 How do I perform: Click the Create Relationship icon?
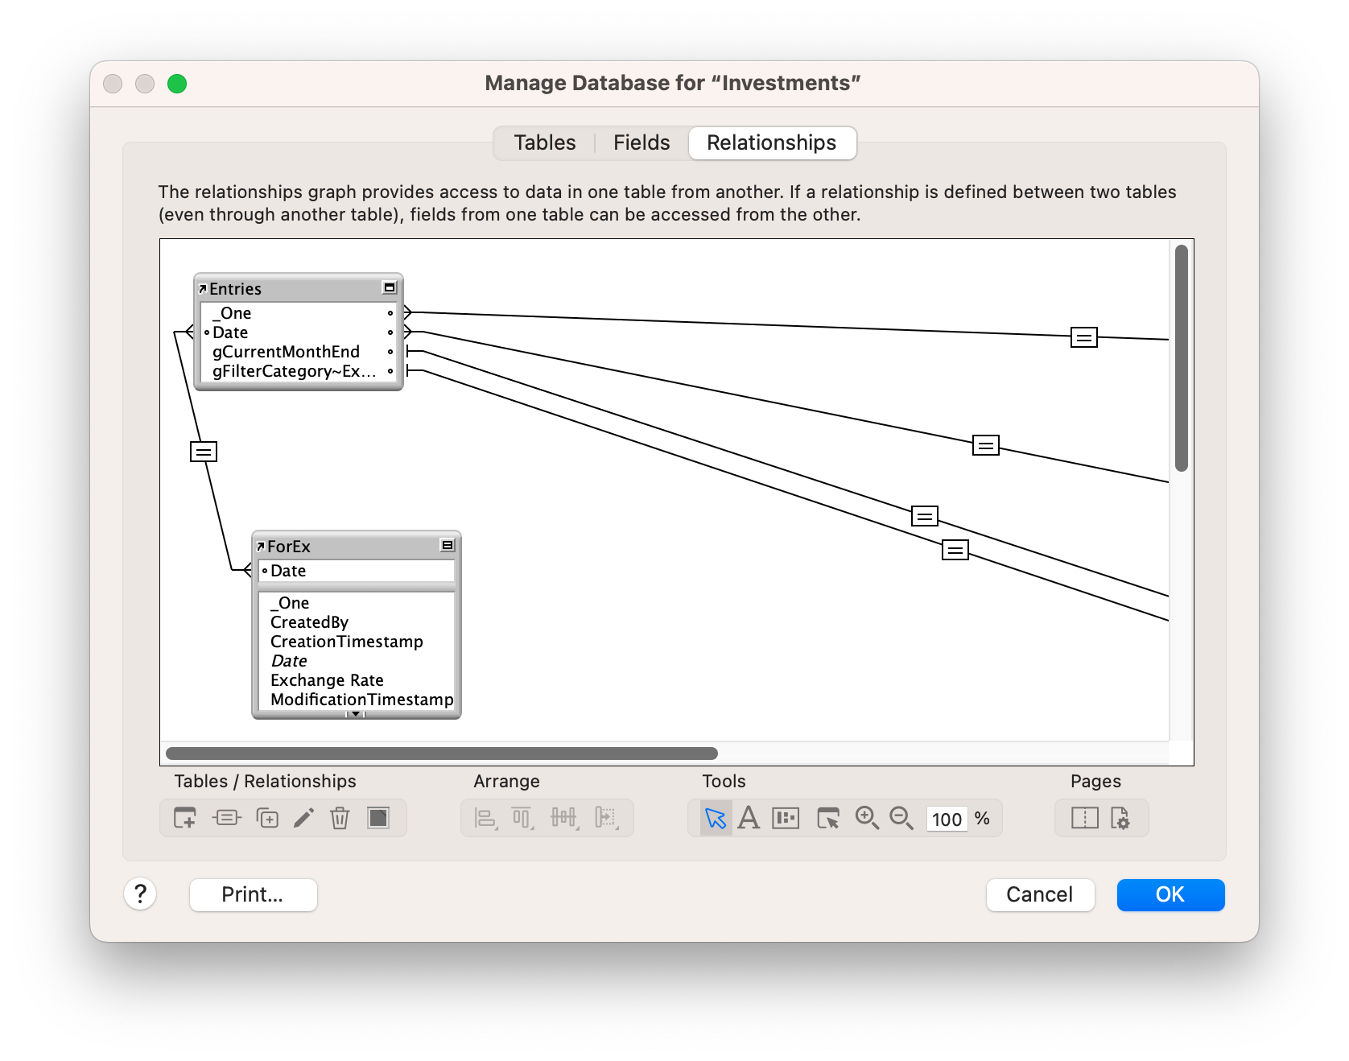tap(226, 818)
